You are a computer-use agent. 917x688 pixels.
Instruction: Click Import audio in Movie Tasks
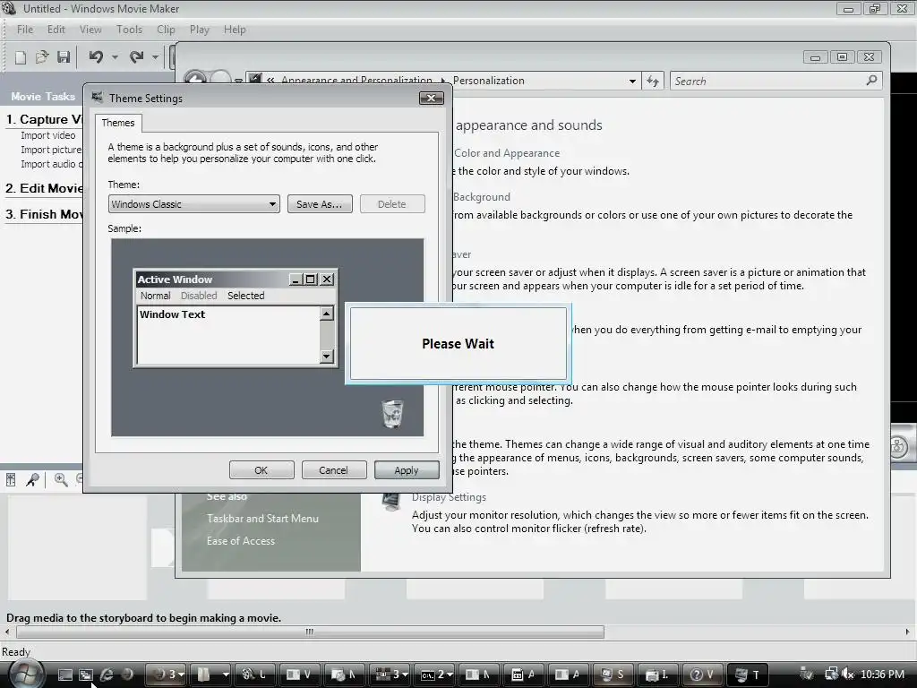click(51, 164)
